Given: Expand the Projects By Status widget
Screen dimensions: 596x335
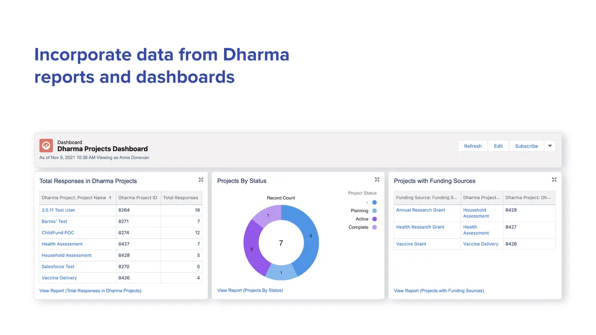Looking at the screenshot, I should point(377,180).
